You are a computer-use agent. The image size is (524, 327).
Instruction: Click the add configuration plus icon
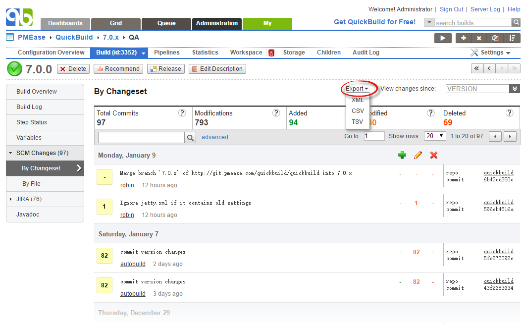(x=464, y=38)
